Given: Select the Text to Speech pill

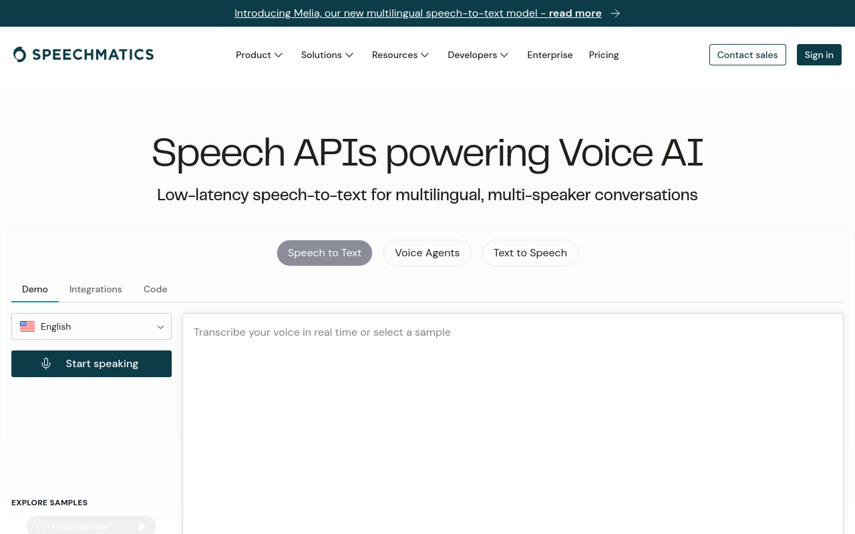Looking at the screenshot, I should [x=530, y=253].
